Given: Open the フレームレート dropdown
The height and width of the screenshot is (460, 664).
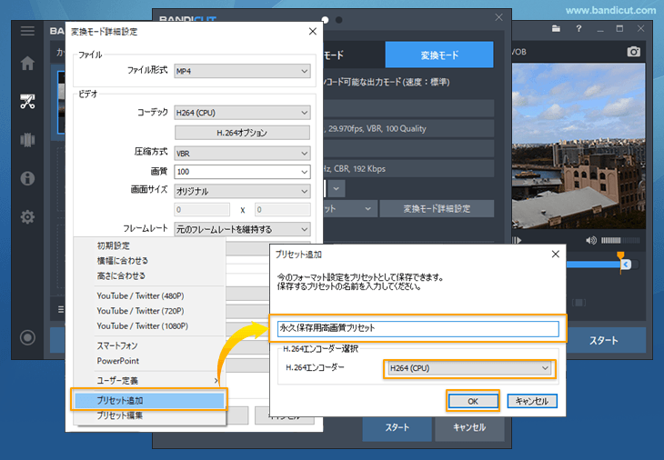Looking at the screenshot, I should 242,229.
